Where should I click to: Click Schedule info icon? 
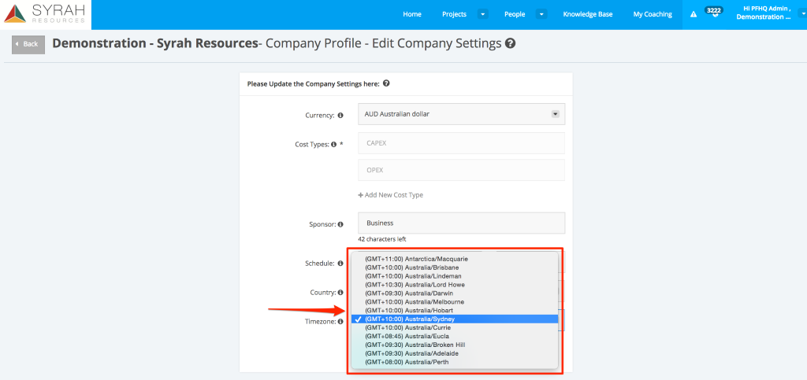[x=340, y=264]
